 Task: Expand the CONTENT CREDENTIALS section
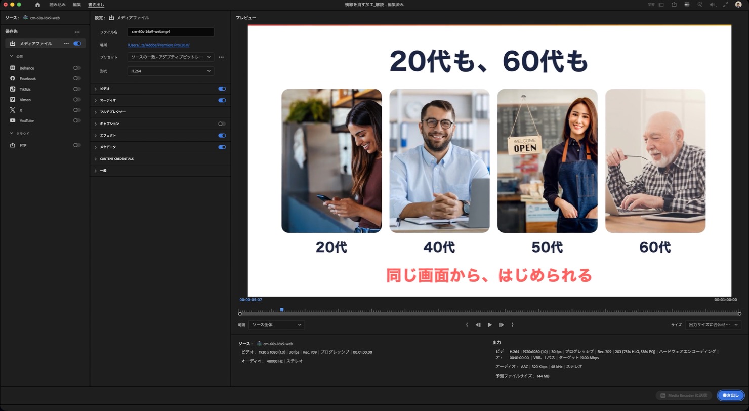(96, 159)
